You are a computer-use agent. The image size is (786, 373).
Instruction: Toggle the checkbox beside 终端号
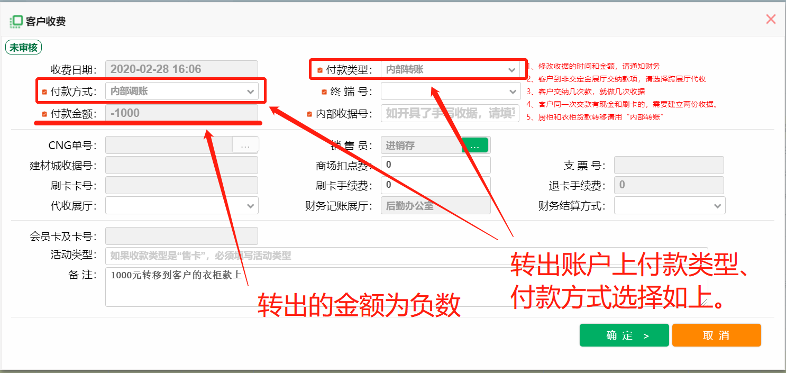(x=323, y=91)
